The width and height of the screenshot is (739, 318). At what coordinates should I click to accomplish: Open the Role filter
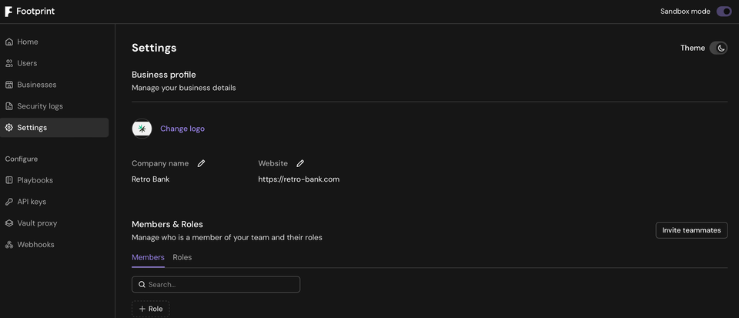click(x=151, y=309)
